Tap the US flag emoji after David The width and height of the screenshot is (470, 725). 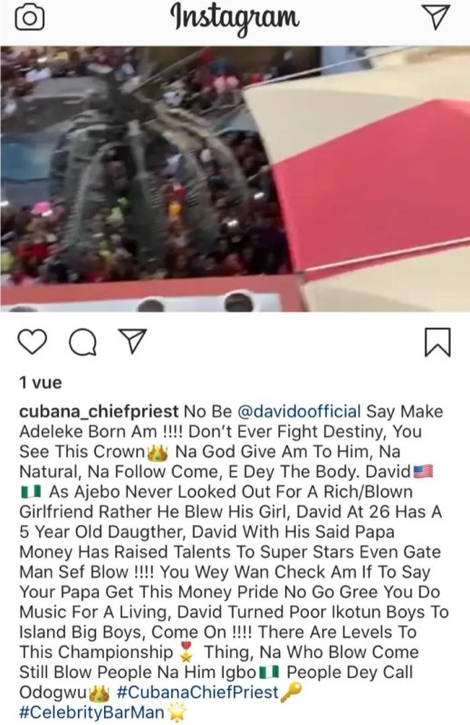(423, 472)
